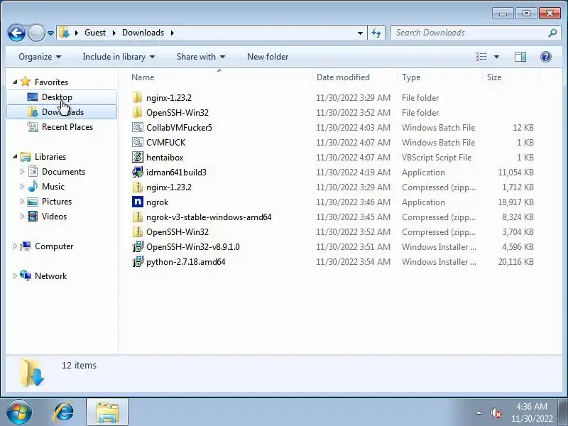Click the Documents library label
This screenshot has width=568, height=426.
63,171
